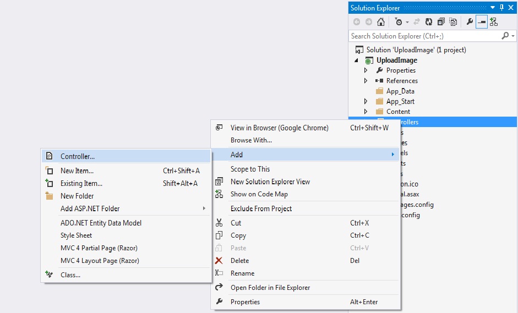Click the Home icon in Solution Explorer toolbar

pos(381,22)
